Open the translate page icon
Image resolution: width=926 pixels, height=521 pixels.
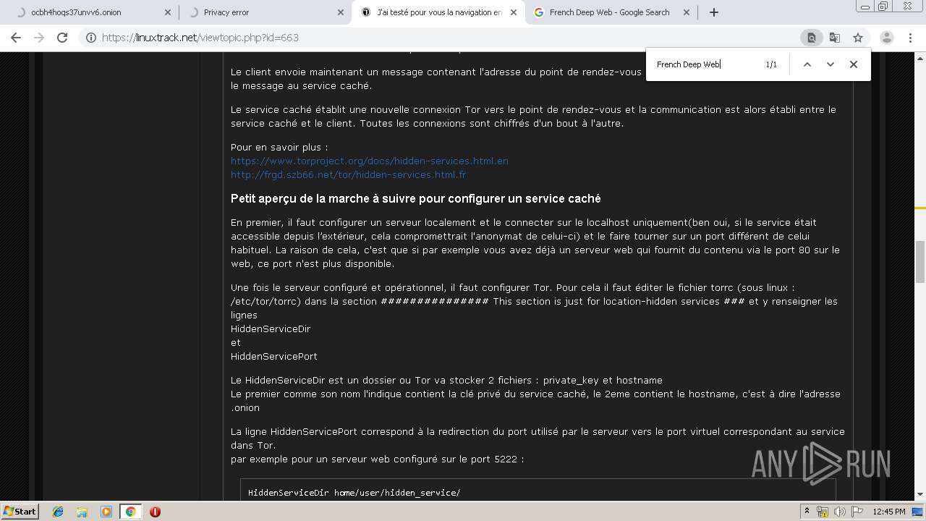[x=835, y=38]
